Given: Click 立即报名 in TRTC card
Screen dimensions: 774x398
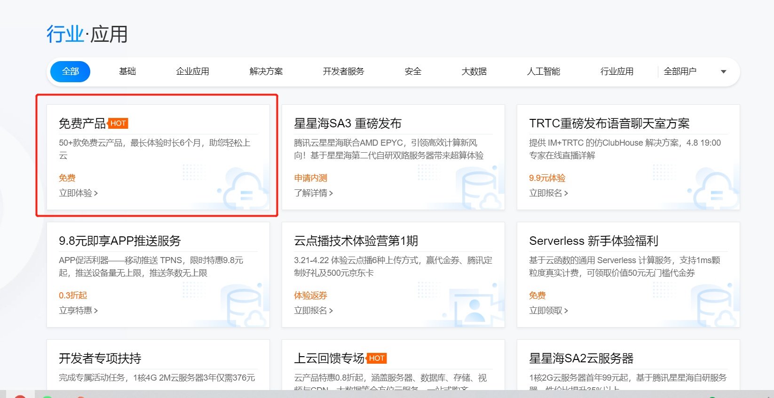Looking at the screenshot, I should [x=548, y=193].
